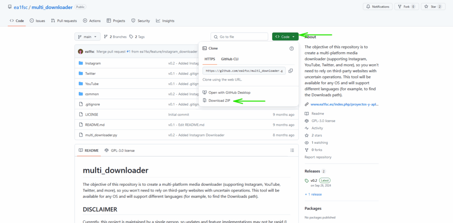Open the v0.1 - Edit README.md commit message
This screenshot has width=453, height=223.
click(186, 125)
